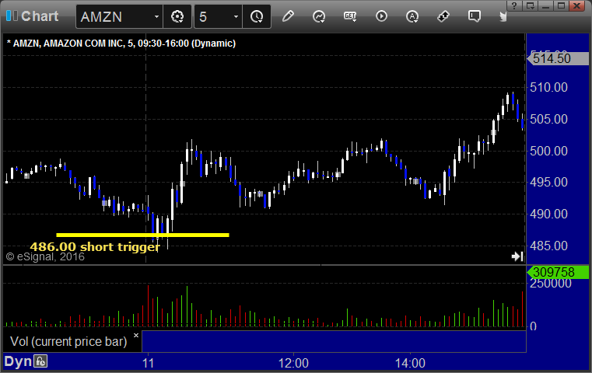Click the 490.00 price axis label

pyautogui.click(x=548, y=214)
